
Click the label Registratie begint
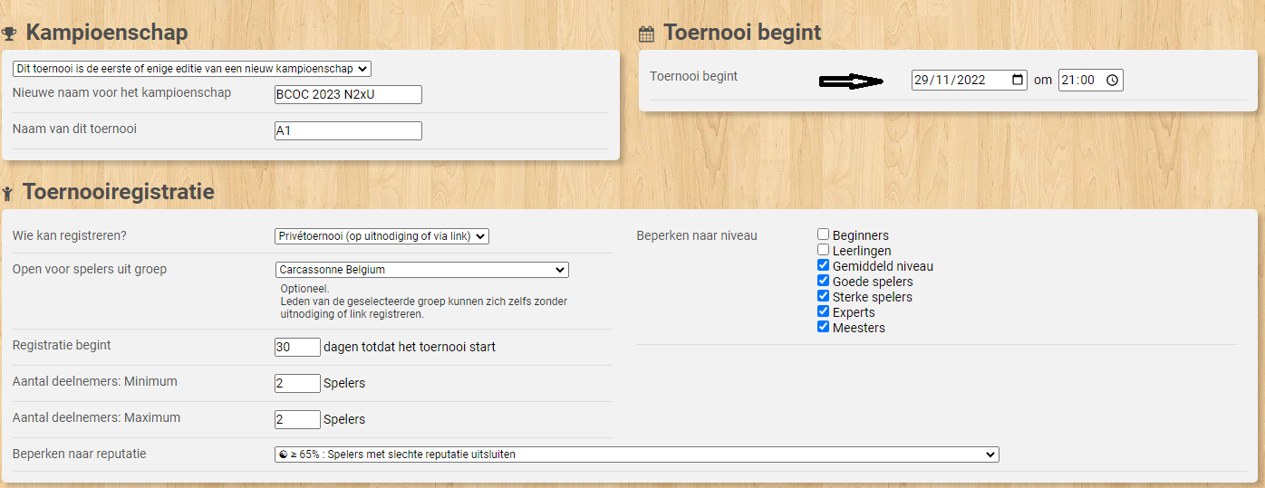(x=62, y=345)
